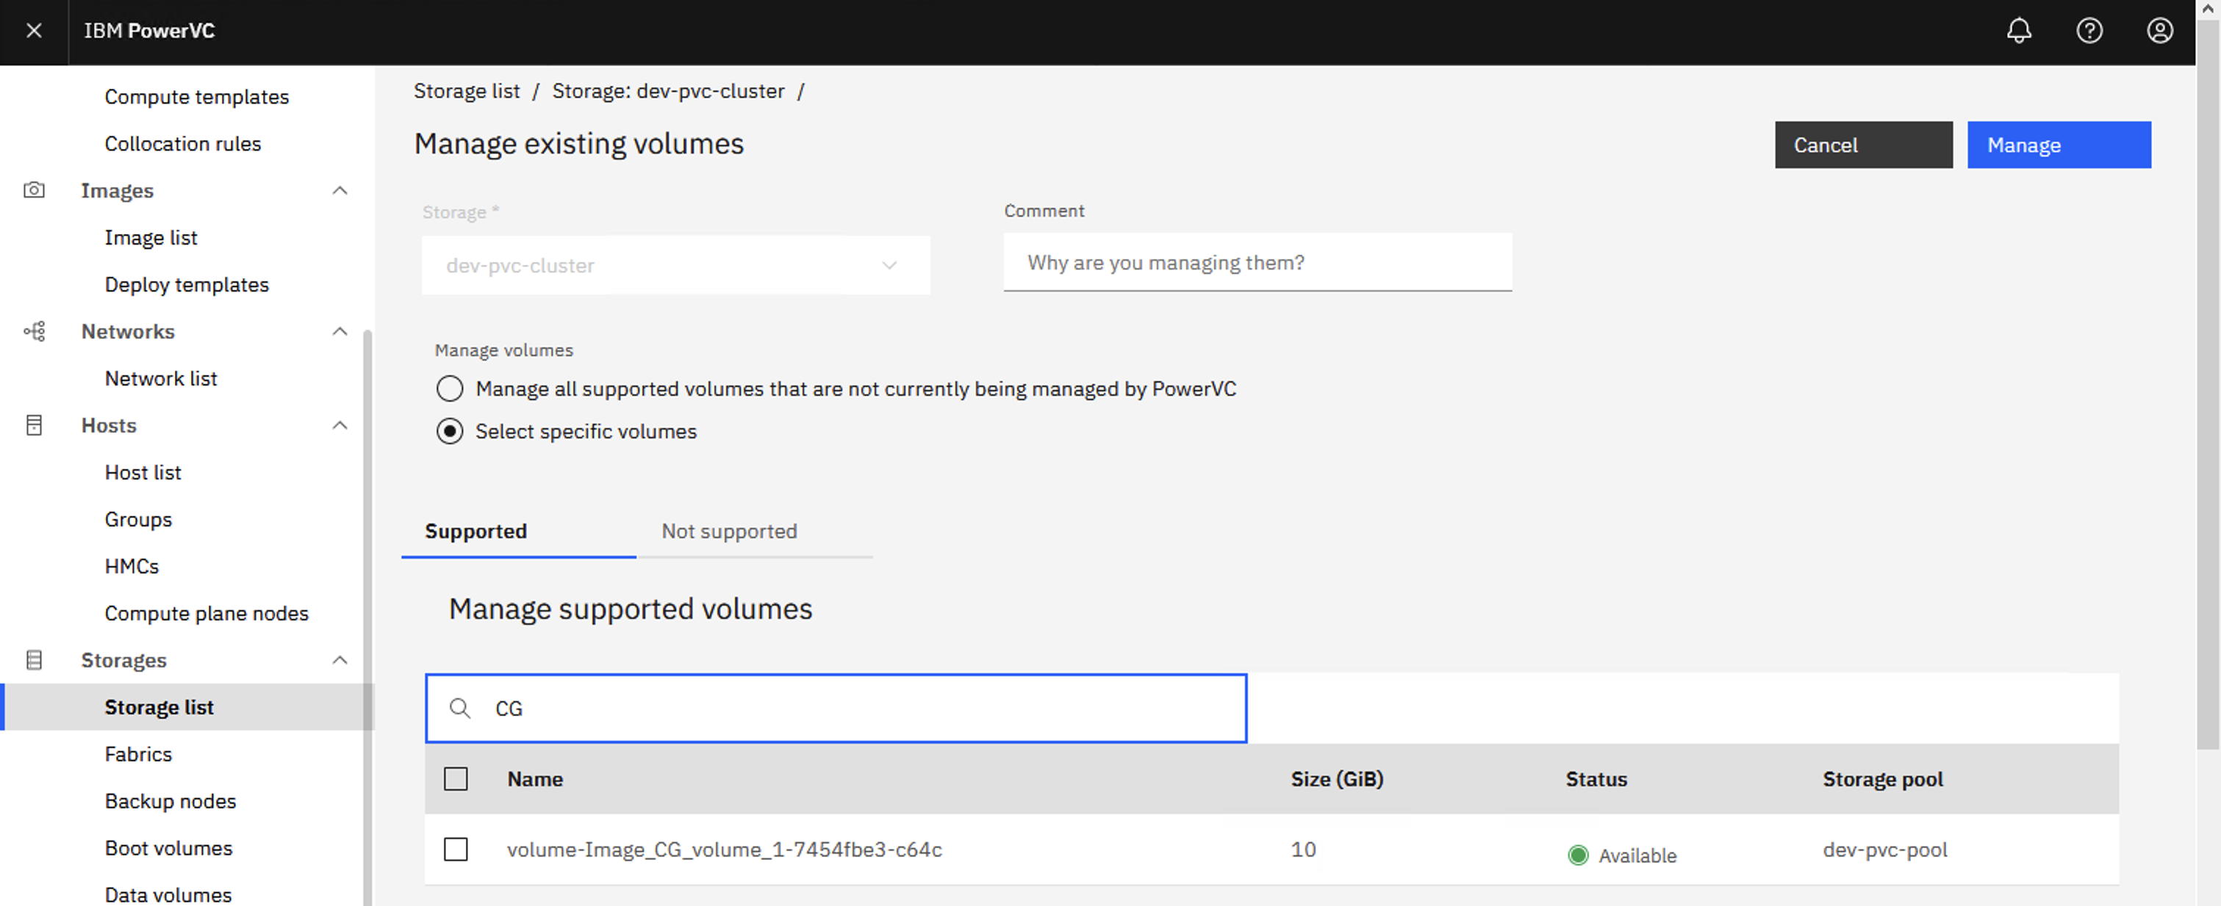Click the Images section label

[118, 190]
